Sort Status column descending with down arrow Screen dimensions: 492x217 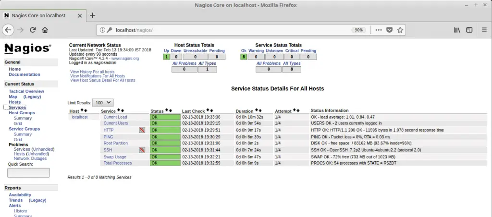(171, 110)
